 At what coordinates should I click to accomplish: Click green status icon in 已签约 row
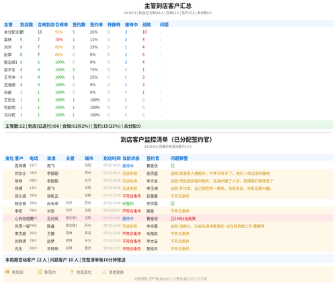tap(173, 203)
